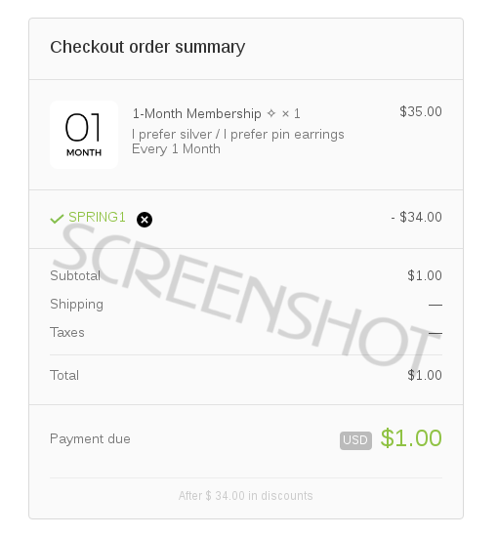This screenshot has width=498, height=537.
Task: Select the 01 MONTH product thumbnail
Action: (84, 135)
